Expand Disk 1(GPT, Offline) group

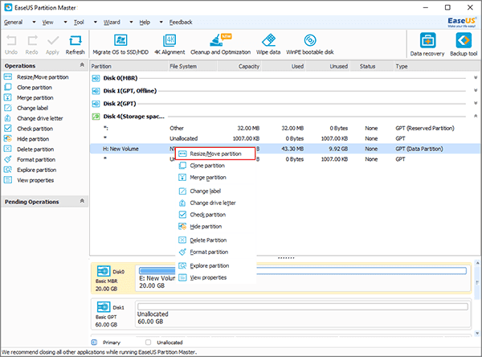(476, 91)
